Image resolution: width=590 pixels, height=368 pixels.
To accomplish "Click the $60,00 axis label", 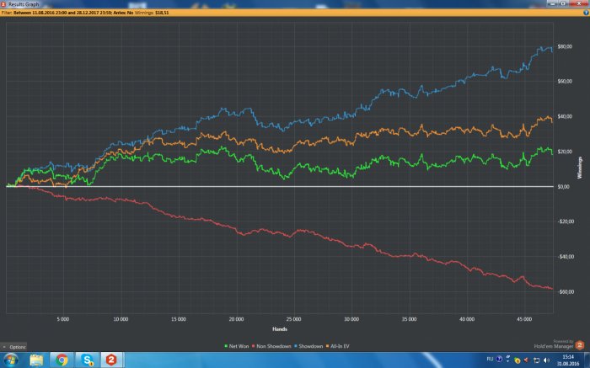I will click(565, 82).
